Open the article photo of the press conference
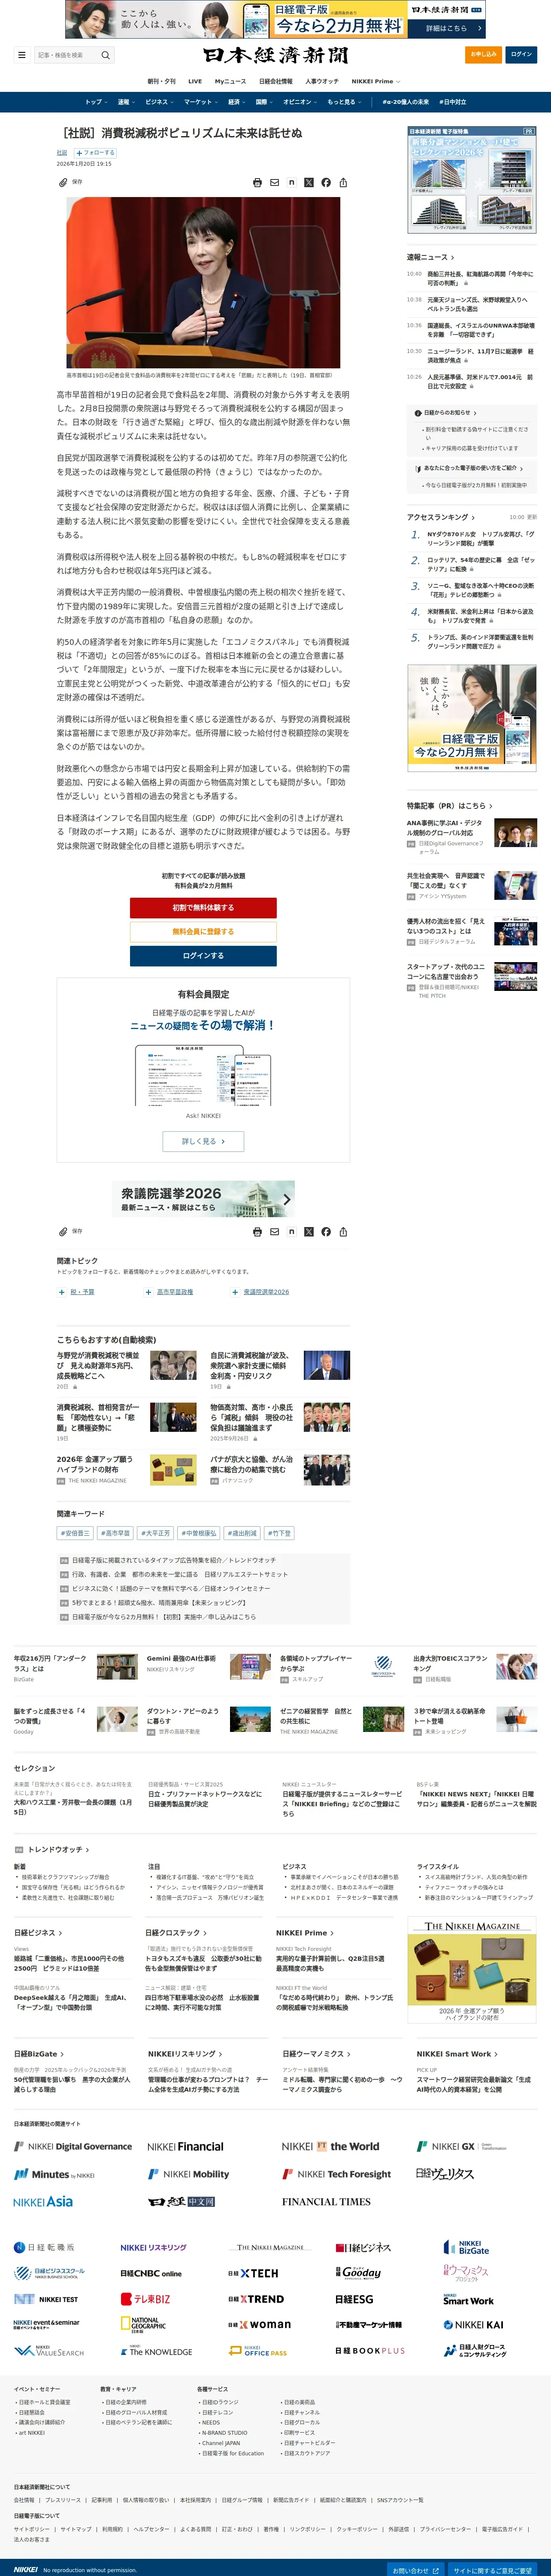This screenshot has height=2576, width=551. click(203, 282)
